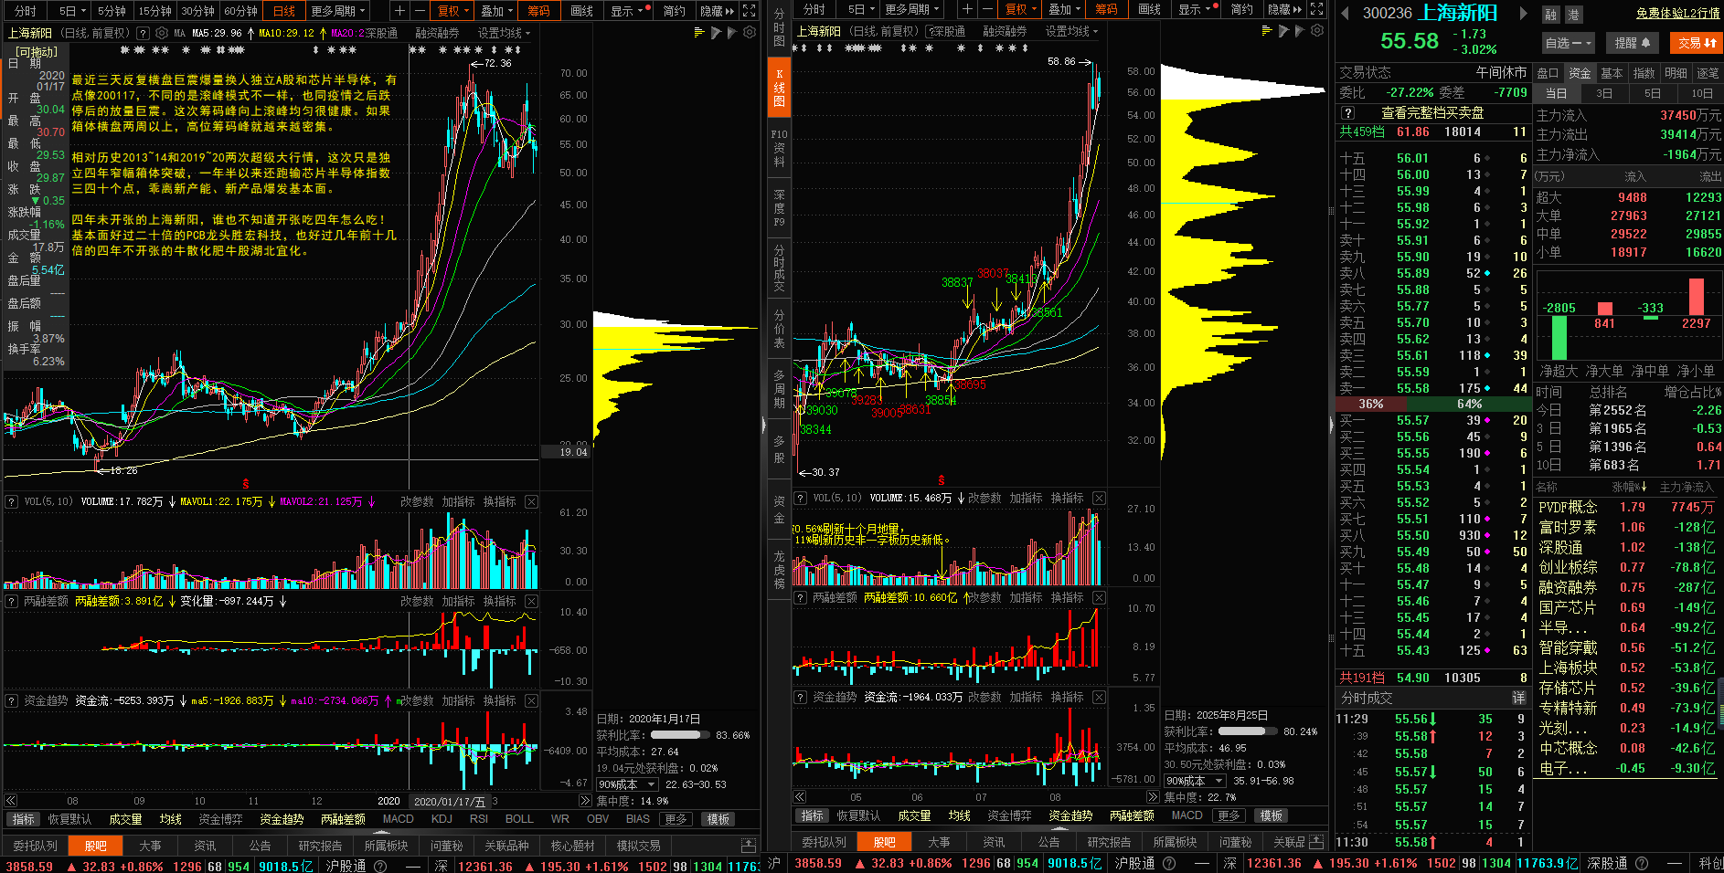
Task: Click the 融 margin badge icon
Action: pos(1551,15)
